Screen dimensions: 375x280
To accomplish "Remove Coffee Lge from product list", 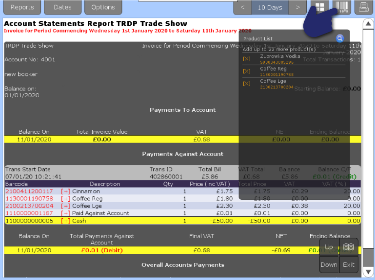I will (247, 84).
